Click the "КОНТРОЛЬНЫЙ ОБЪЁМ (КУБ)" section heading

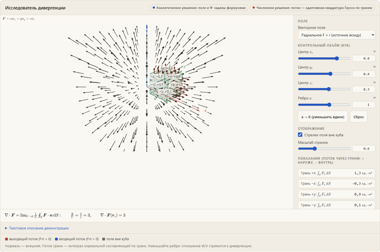324,45
